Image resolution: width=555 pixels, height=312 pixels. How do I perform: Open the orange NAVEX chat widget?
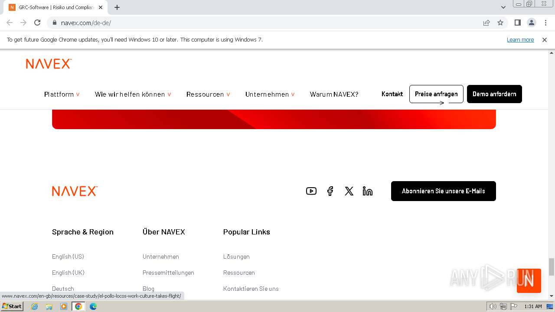[529, 281]
